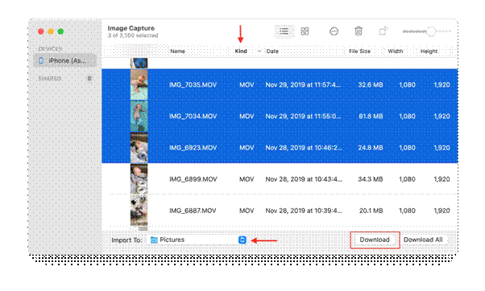Screen dimensions: 485x291
Task: Click the 81.8 MB file size
Action: click(371, 117)
